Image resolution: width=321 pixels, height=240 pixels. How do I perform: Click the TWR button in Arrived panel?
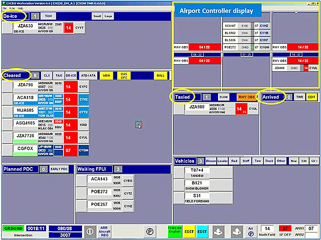[299, 97]
